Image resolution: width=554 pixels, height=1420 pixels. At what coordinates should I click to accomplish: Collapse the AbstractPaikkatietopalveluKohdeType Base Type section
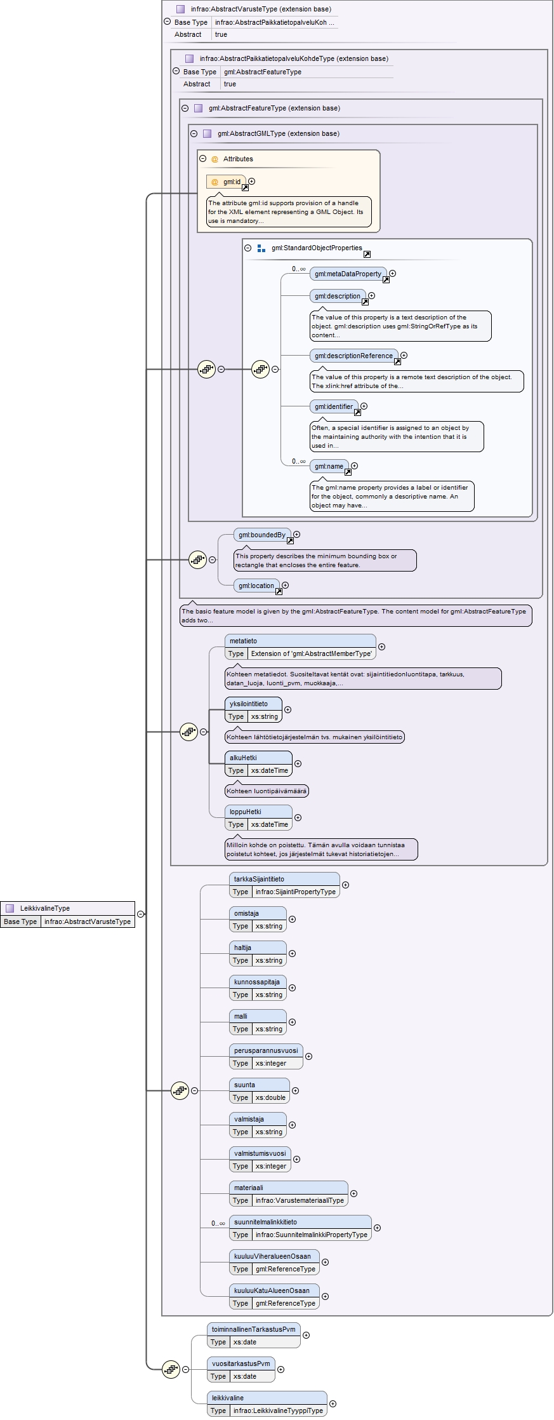[x=176, y=71]
